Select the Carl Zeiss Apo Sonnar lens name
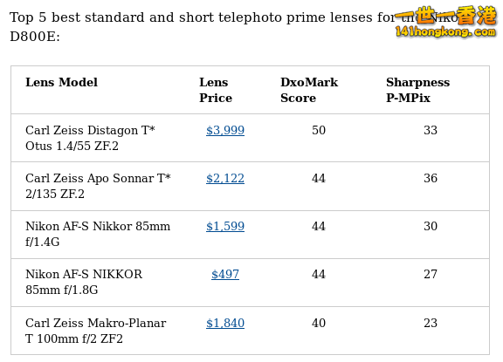 point(98,186)
